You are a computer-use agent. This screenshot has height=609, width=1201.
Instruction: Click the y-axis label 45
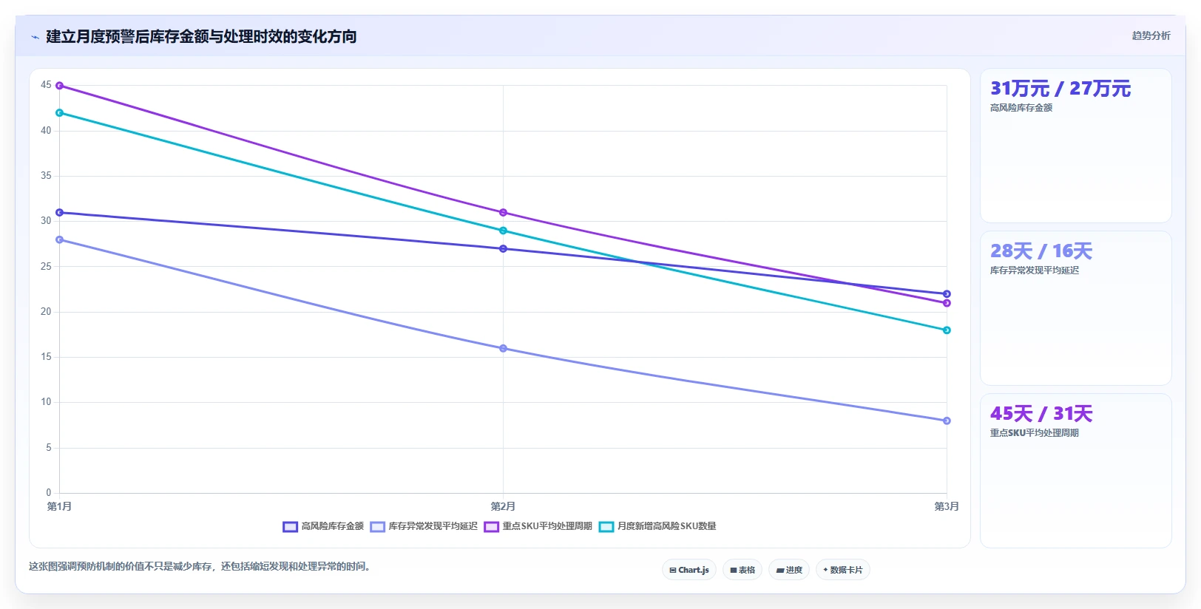click(46, 85)
